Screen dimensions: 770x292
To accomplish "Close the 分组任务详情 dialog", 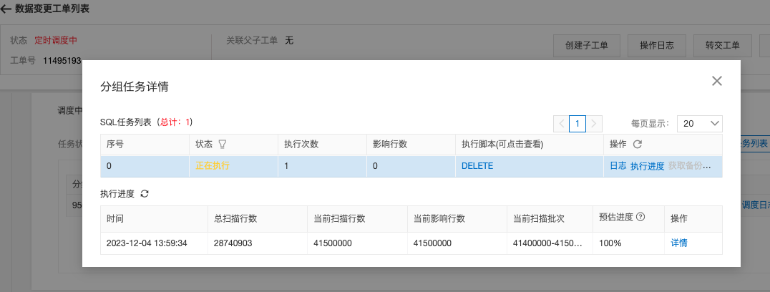I will tap(716, 82).
